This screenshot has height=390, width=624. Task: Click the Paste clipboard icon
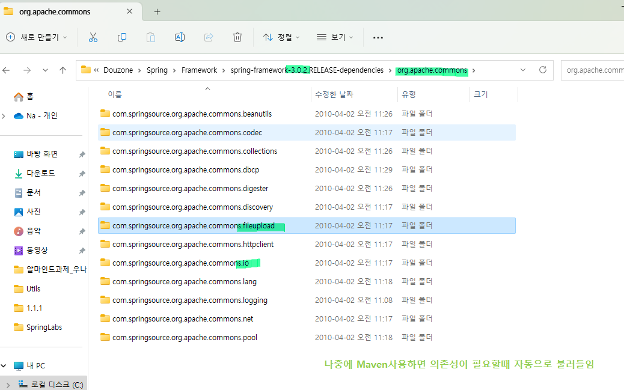[151, 37]
